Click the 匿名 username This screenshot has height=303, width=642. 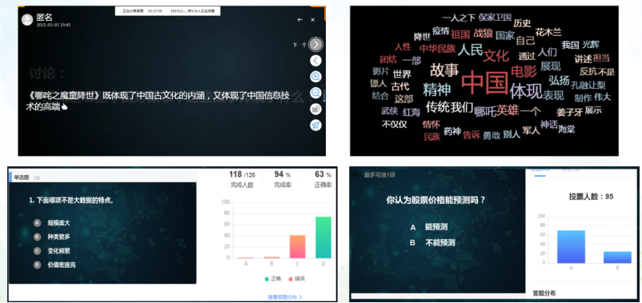click(44, 17)
